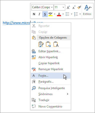
Task: Click the Parágrafo pilcrow icon
Action: pos(33,82)
